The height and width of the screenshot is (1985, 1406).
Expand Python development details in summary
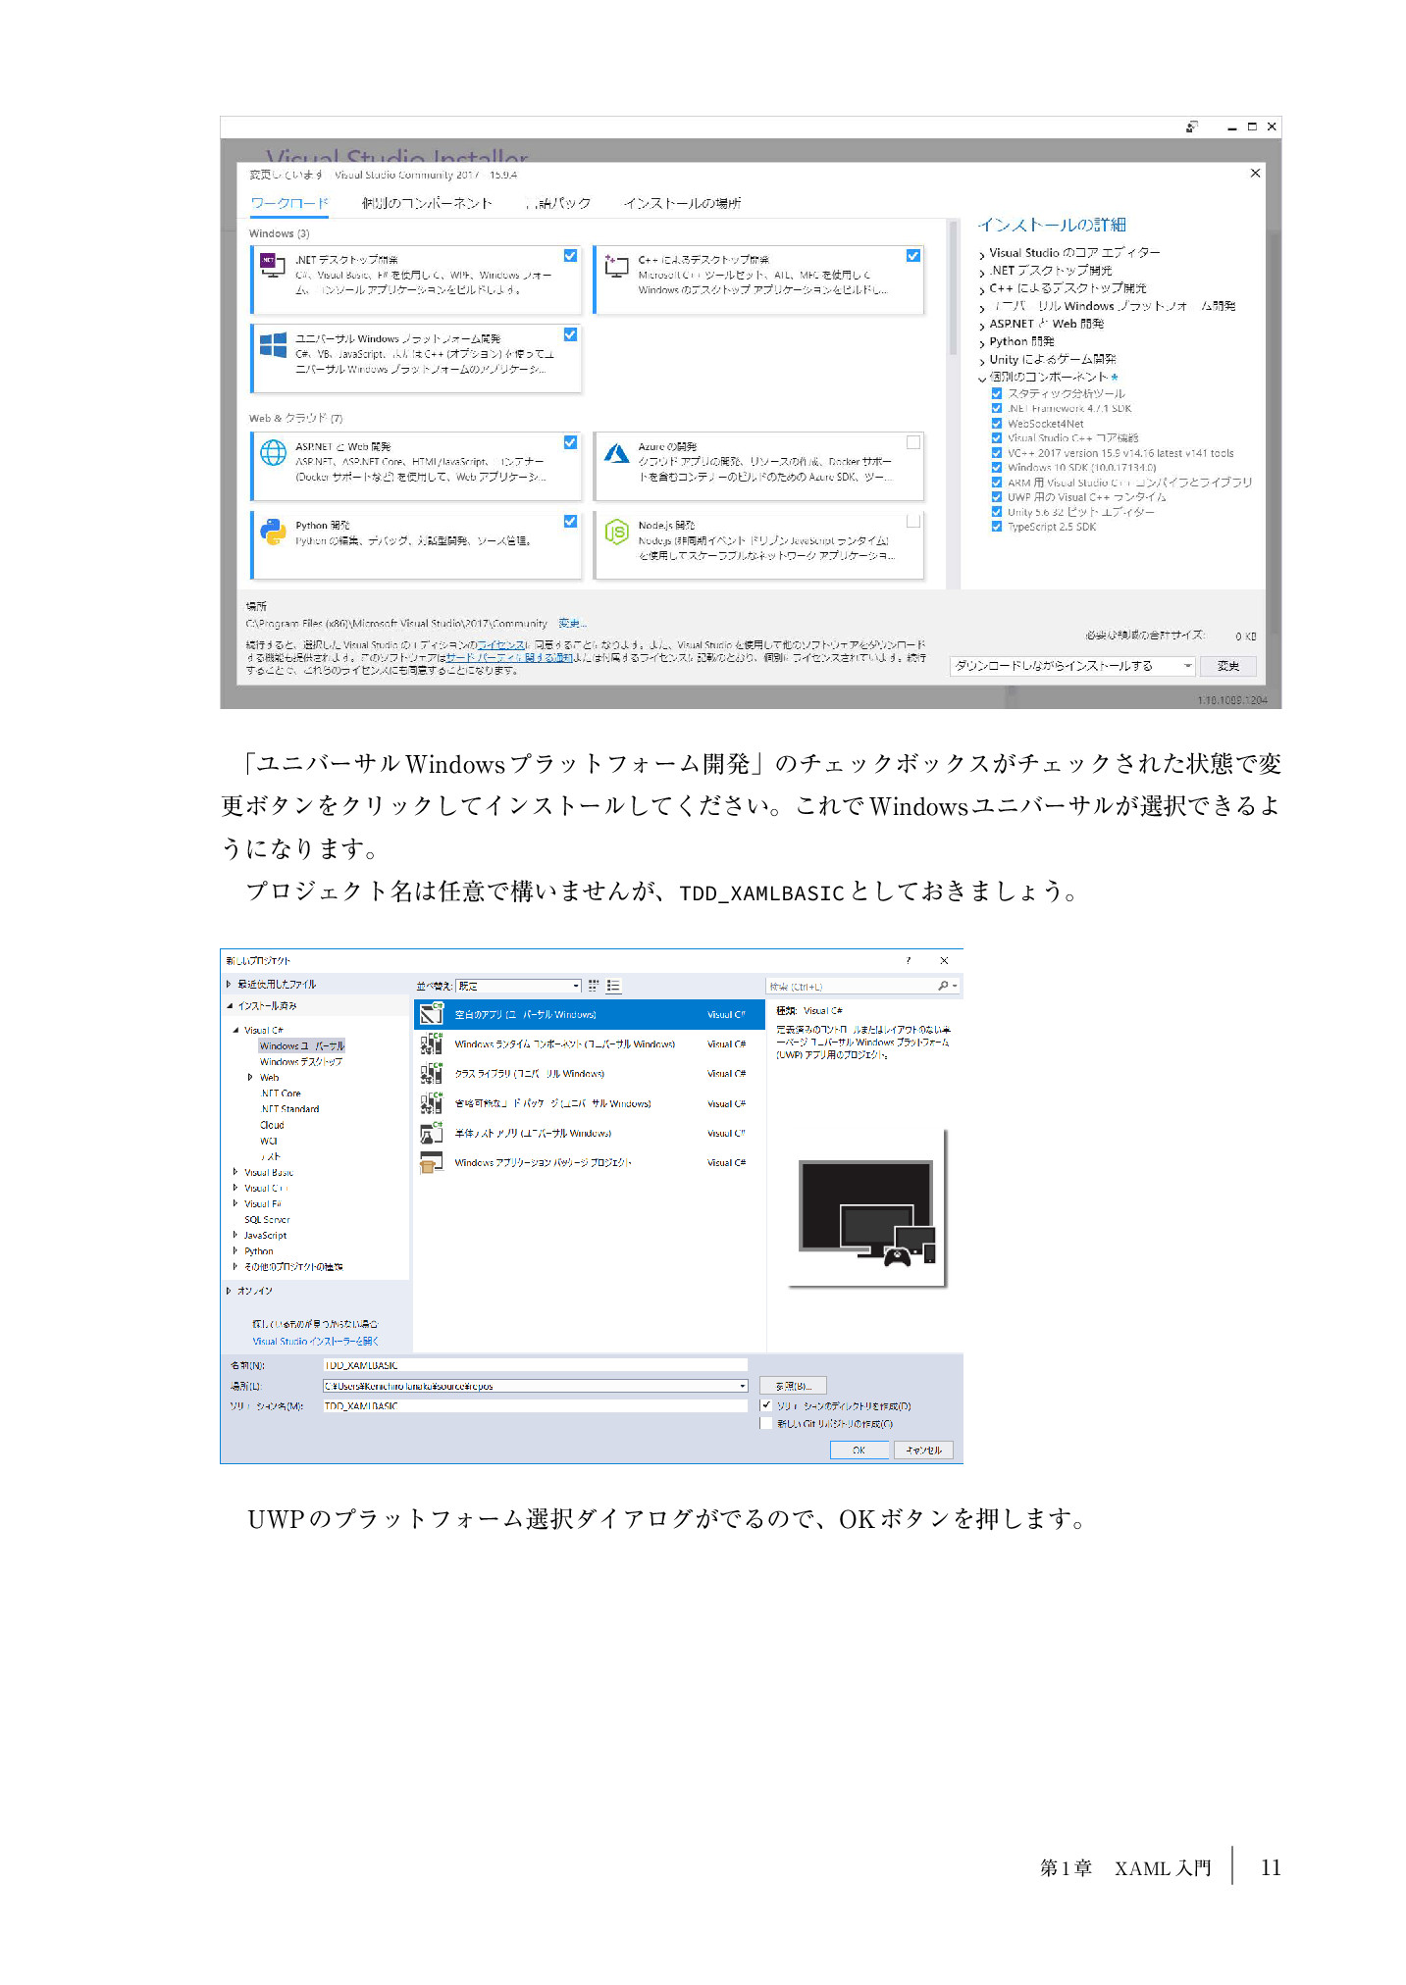pyautogui.click(x=981, y=342)
